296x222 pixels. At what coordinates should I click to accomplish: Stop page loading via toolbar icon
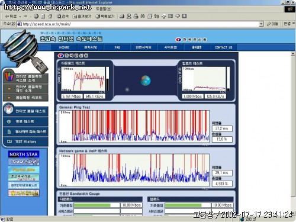point(36,17)
